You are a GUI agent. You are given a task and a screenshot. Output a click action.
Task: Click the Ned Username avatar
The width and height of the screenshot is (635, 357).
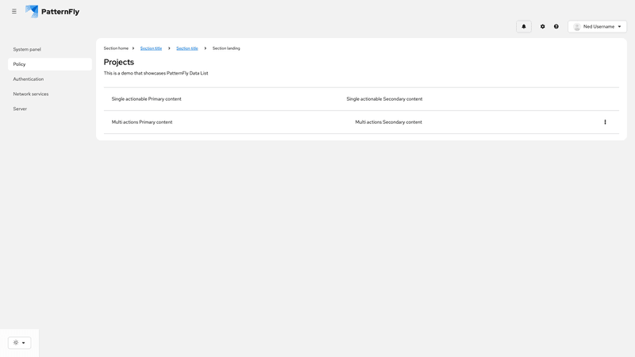pyautogui.click(x=577, y=27)
